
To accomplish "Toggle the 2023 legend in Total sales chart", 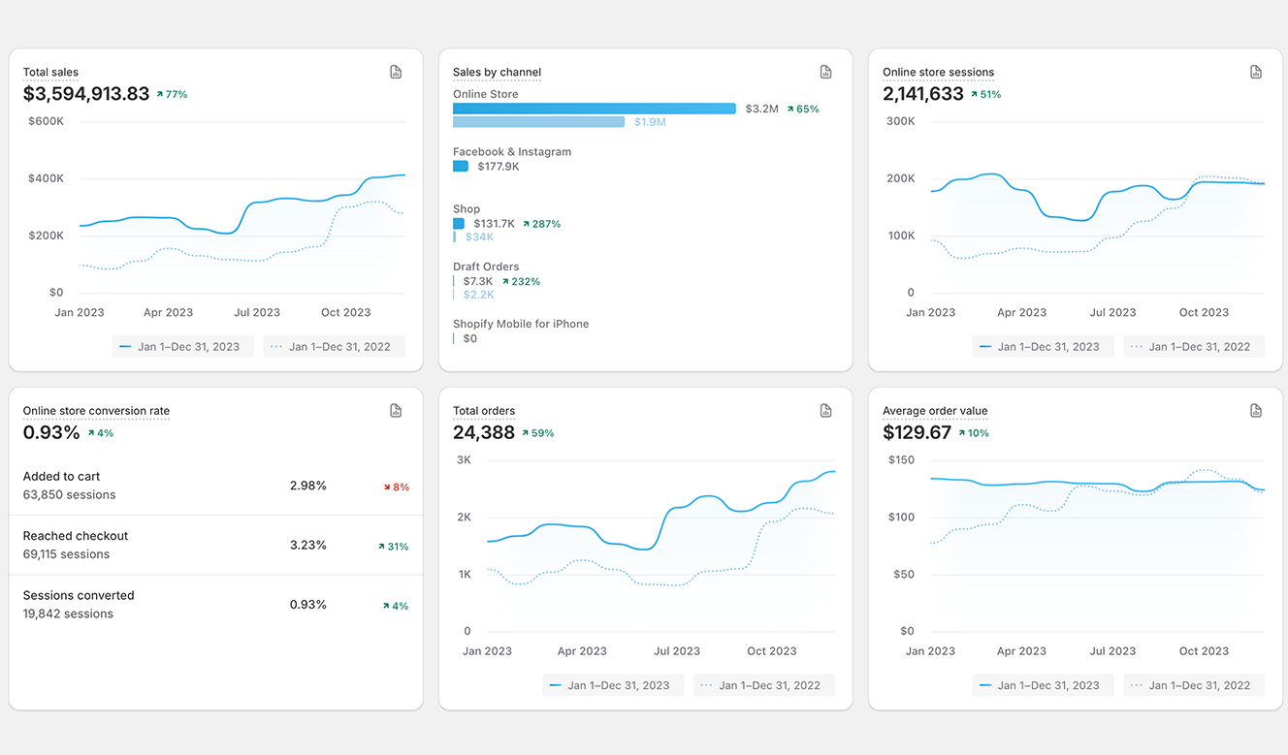I will (x=182, y=347).
